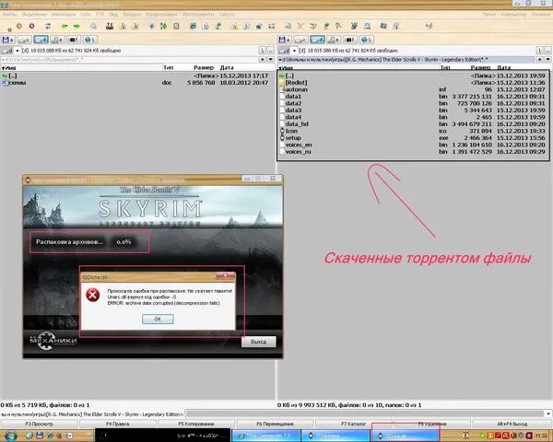Click the orange gear toolbar icon

click(19, 26)
